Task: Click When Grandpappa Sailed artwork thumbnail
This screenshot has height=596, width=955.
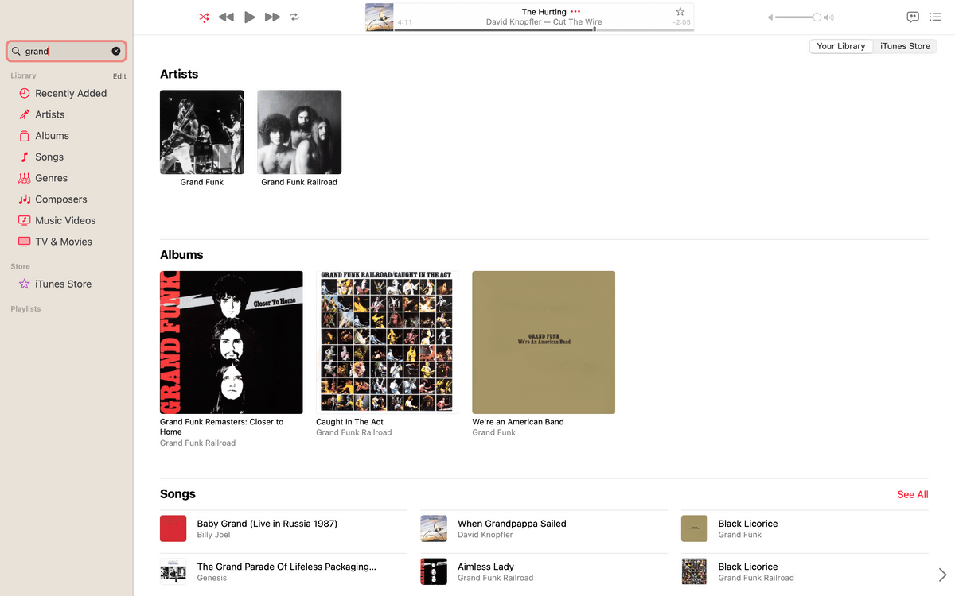Action: point(434,528)
